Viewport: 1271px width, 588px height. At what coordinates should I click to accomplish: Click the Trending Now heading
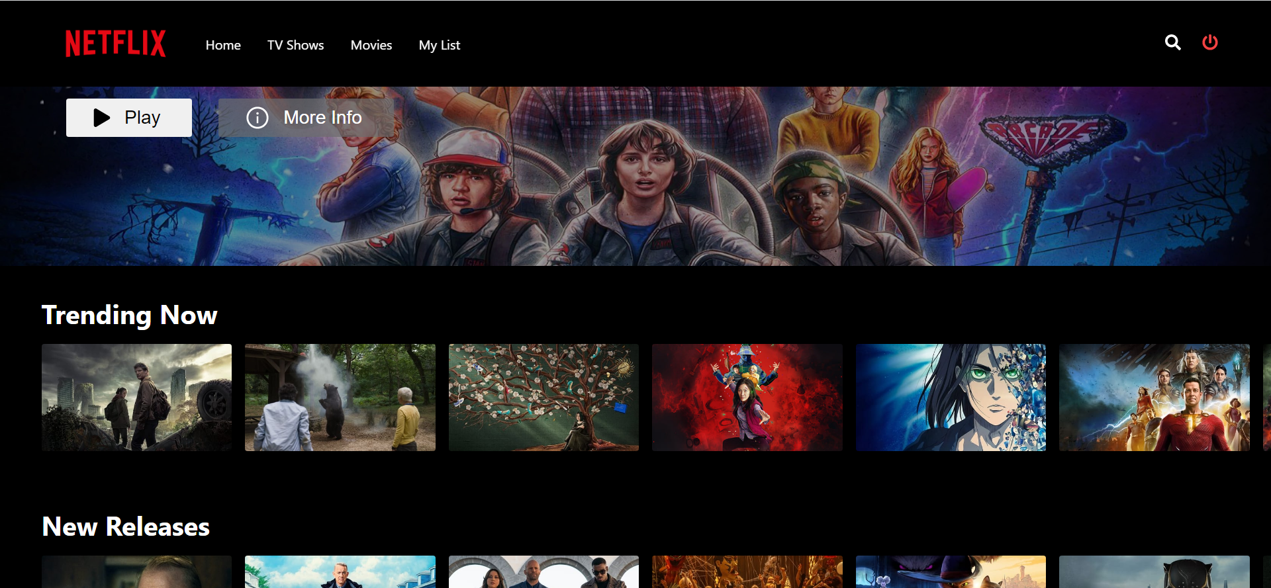click(130, 315)
